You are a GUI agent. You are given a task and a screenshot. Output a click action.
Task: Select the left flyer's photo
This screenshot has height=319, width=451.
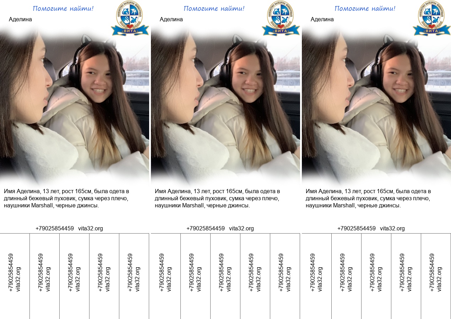(75, 106)
